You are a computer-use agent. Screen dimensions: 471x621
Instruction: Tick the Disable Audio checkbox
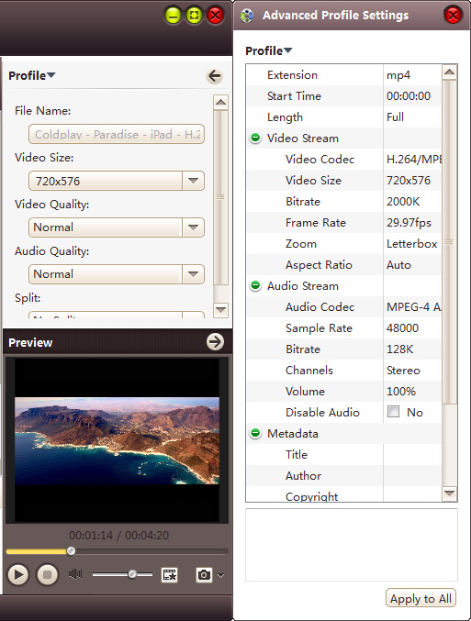pos(393,412)
